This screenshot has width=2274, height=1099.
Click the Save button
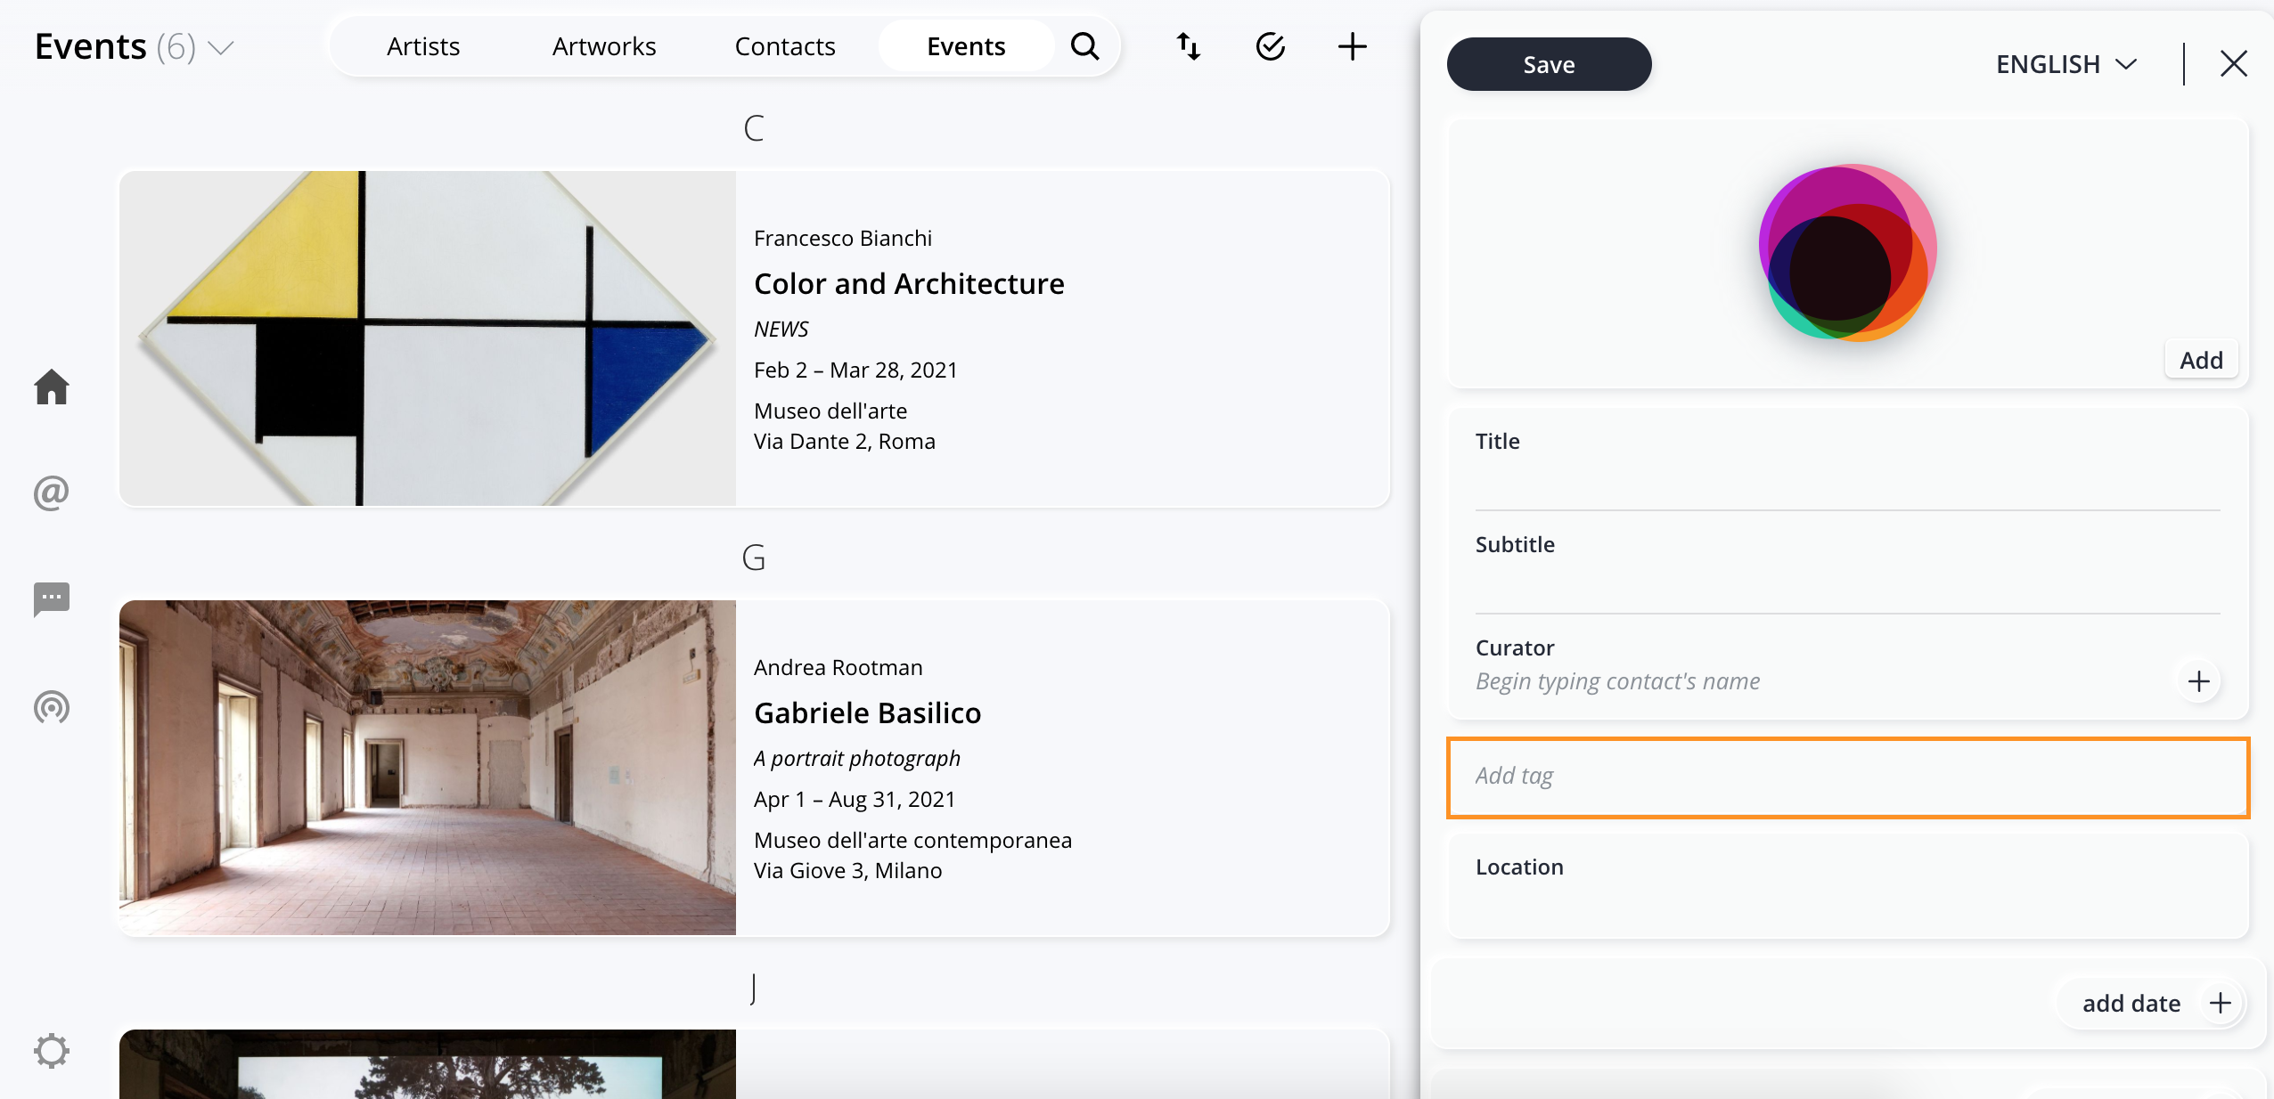[x=1549, y=64]
